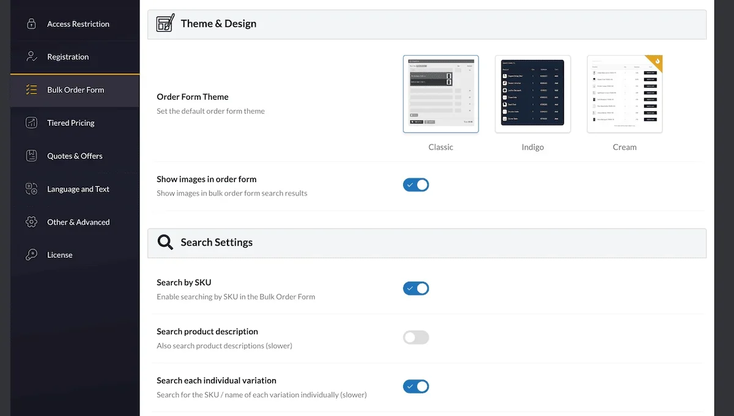Image resolution: width=734 pixels, height=416 pixels.
Task: Click the checklist icon for Bulk Order Form
Action: point(31,90)
